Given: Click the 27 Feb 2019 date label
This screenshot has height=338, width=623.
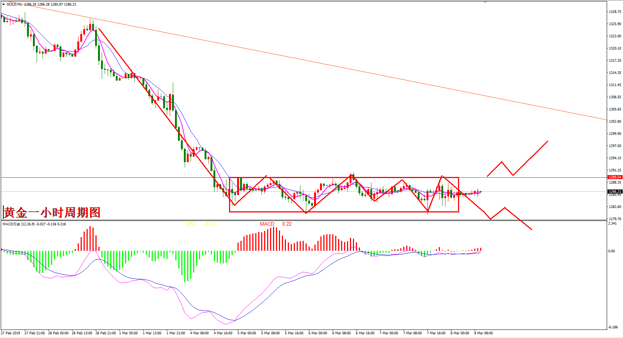Looking at the screenshot, I should [10, 333].
